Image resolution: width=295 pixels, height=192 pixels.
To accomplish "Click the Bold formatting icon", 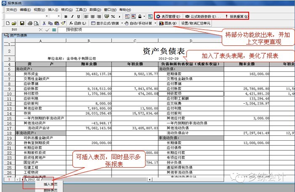I will pos(66,16).
